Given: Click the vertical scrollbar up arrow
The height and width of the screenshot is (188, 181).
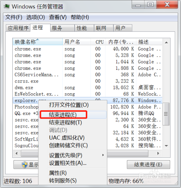Looking at the screenshot, I should point(167,43).
